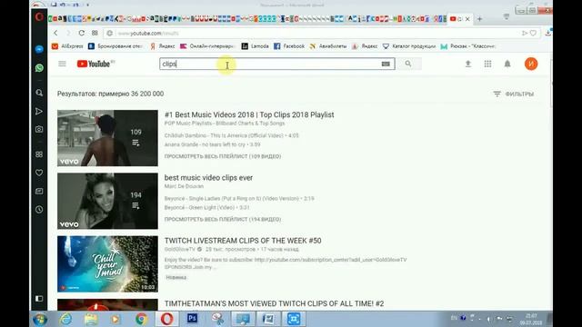Open personal news icon in sidebar
Viewport: 582px width, 327px height.
coord(39,192)
